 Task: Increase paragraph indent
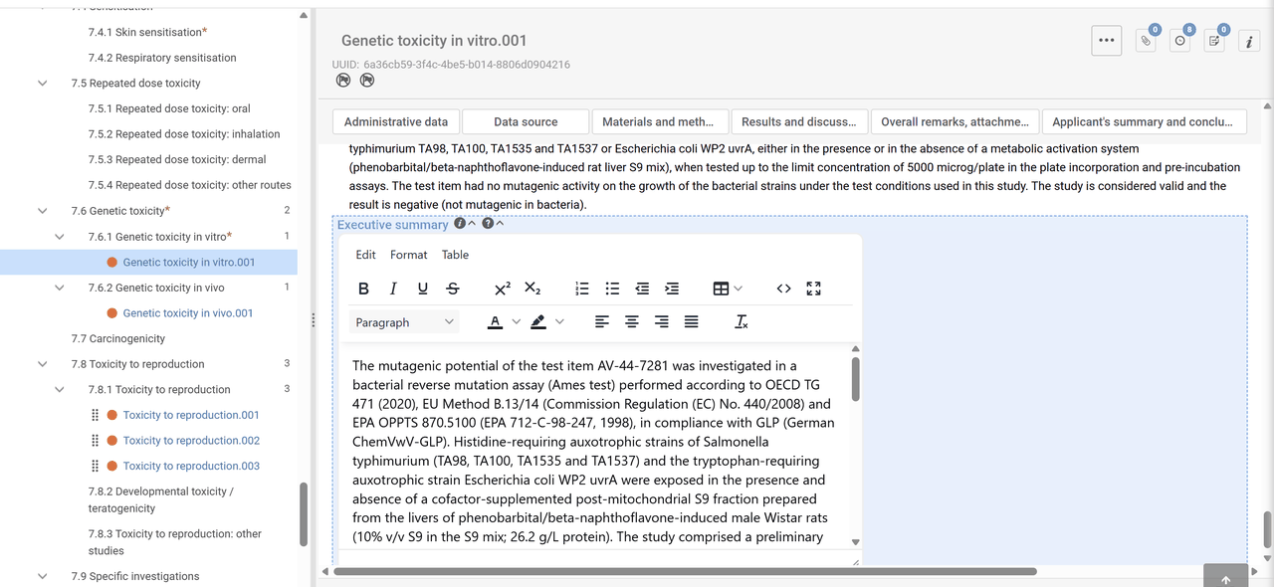tap(672, 289)
